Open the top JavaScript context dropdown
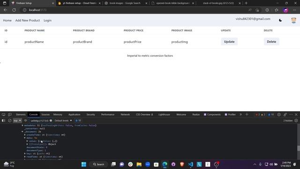Screen dimensions: 300x169 pos(17,121)
